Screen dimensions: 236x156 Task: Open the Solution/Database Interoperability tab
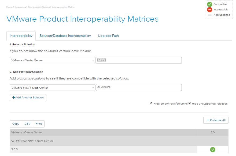65,36
